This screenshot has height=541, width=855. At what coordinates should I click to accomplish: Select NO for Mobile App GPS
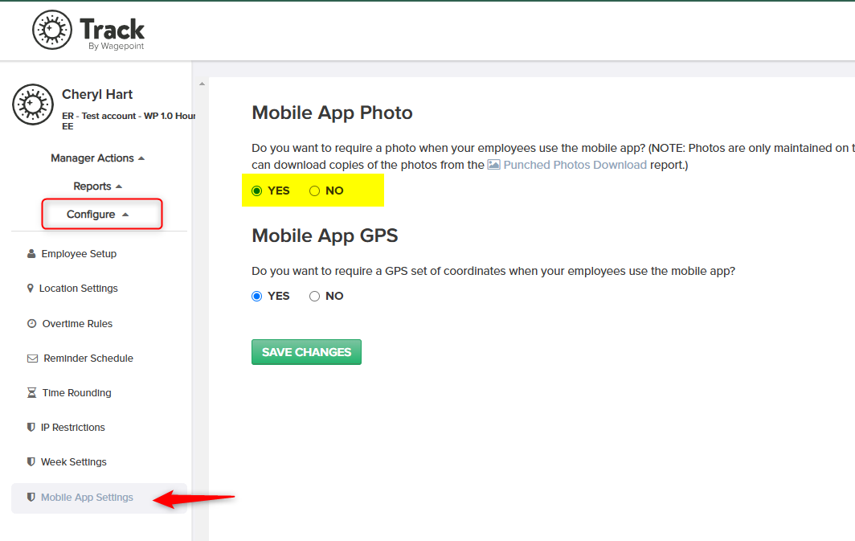314,296
